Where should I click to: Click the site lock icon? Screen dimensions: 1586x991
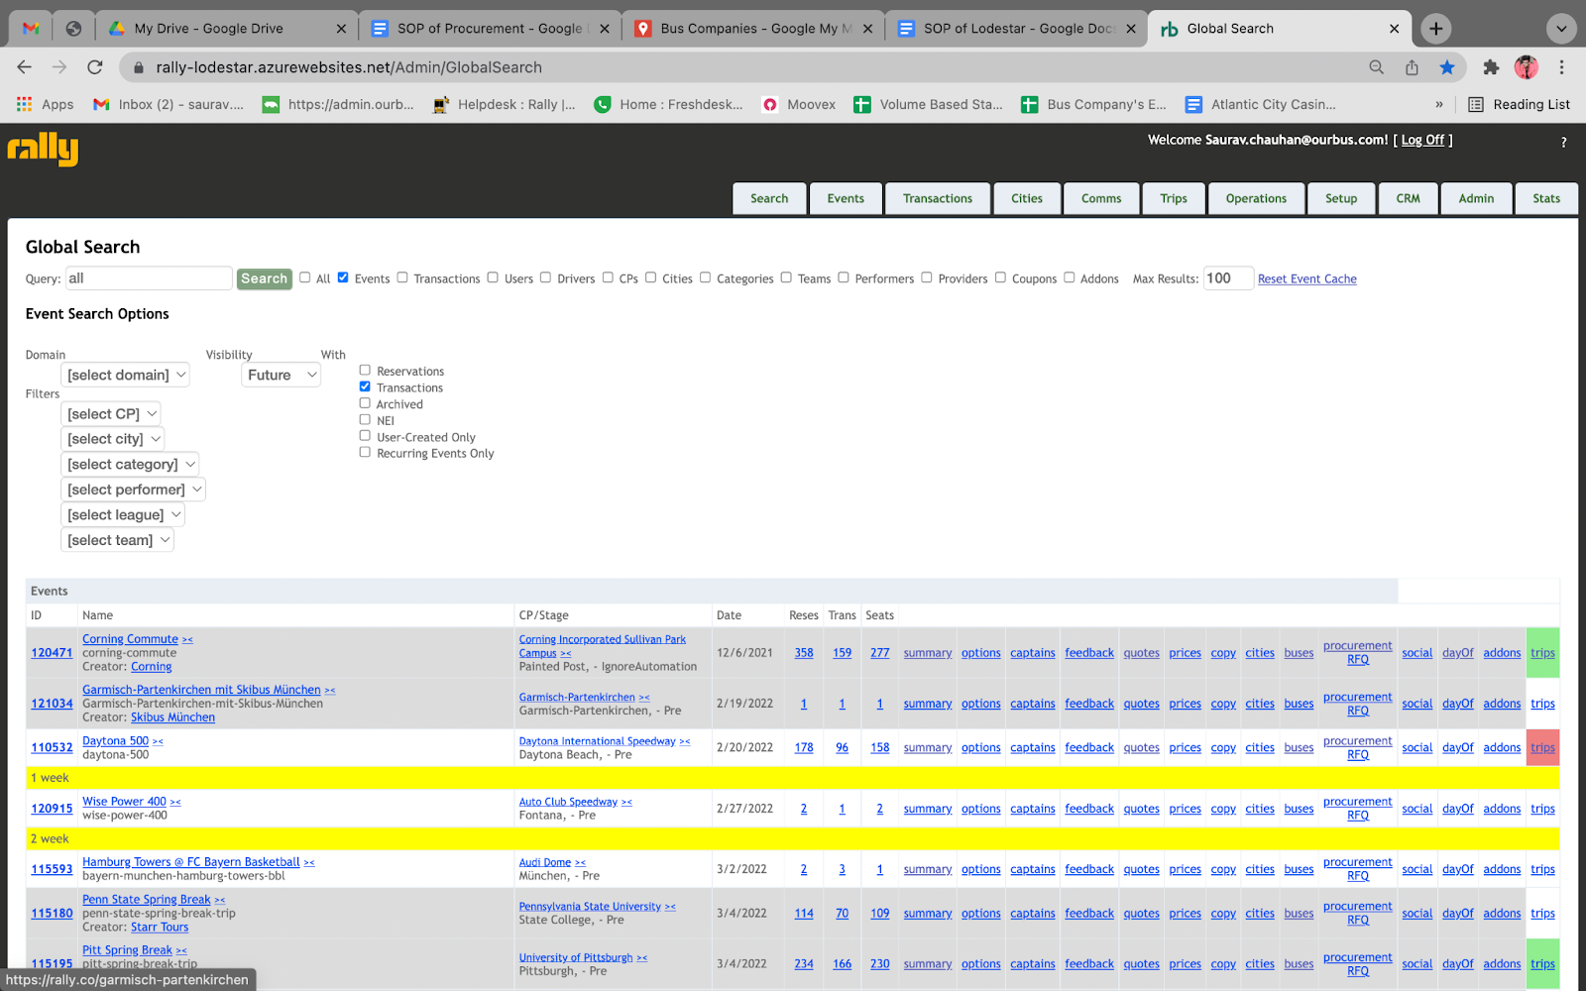[138, 67]
